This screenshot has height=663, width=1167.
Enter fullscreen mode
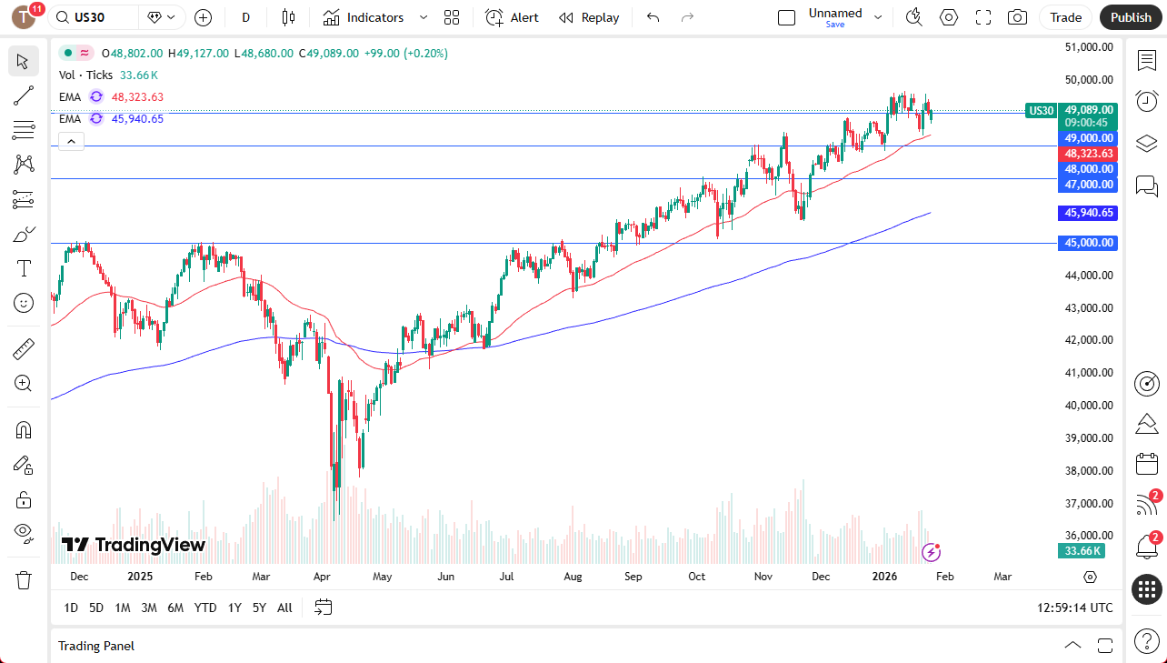(983, 17)
